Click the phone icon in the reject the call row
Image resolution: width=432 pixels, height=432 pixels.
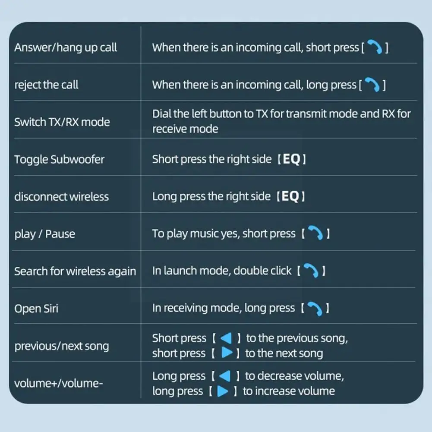(x=372, y=85)
